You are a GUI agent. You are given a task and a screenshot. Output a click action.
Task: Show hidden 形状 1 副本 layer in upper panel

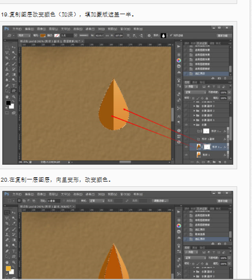[x=186, y=139]
